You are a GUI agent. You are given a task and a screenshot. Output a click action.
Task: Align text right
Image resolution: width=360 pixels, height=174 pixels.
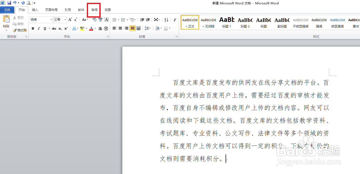point(126,28)
